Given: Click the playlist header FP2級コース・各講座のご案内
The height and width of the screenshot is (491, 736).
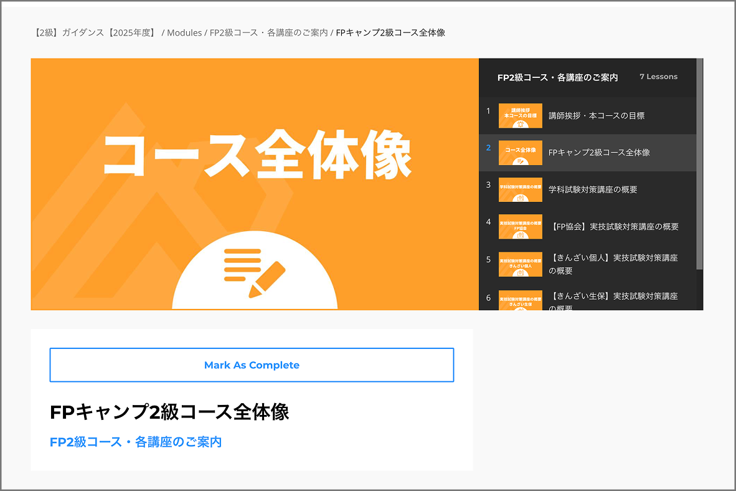Looking at the screenshot, I should pyautogui.click(x=558, y=77).
